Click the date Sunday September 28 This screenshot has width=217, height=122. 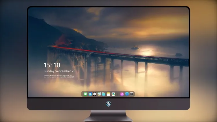(60, 71)
